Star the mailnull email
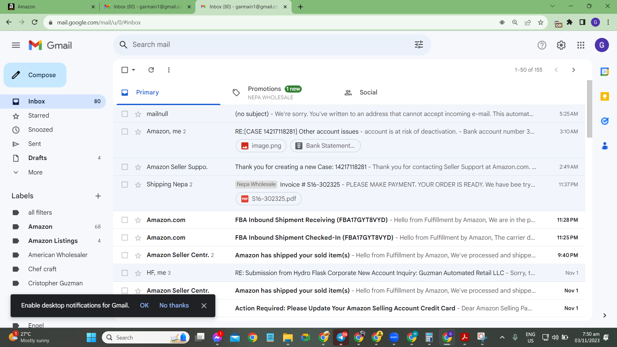The image size is (617, 347). click(x=138, y=114)
